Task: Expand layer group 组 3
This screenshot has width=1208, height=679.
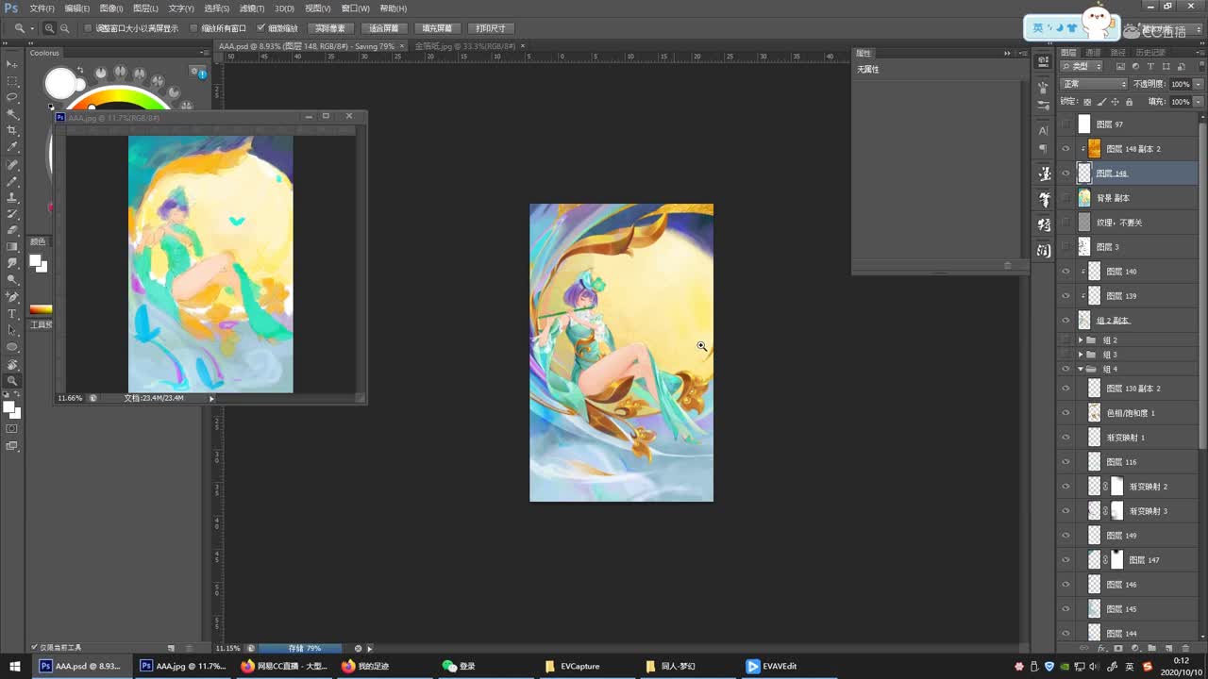Action: 1081,355
